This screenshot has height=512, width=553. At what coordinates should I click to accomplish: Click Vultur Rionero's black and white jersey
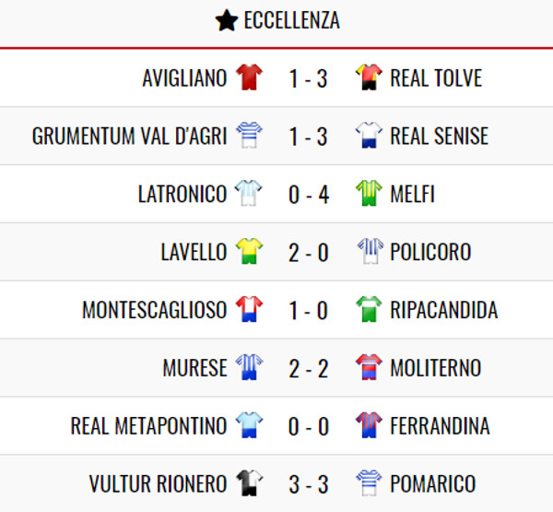click(x=249, y=483)
